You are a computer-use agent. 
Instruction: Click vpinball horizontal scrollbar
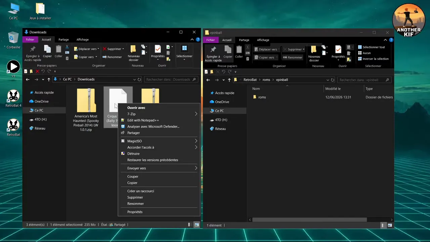click(309, 220)
